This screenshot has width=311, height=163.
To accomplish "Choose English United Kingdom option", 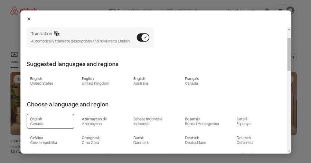I will click(x=95, y=81).
